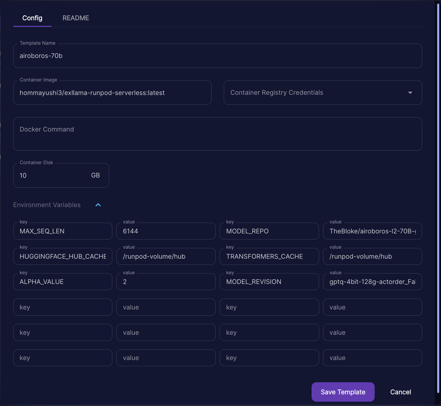Edit TRANSFORMERS_CACHE value /runpod-volume/hub
Screen dimensions: 441x406
[x=372, y=256]
